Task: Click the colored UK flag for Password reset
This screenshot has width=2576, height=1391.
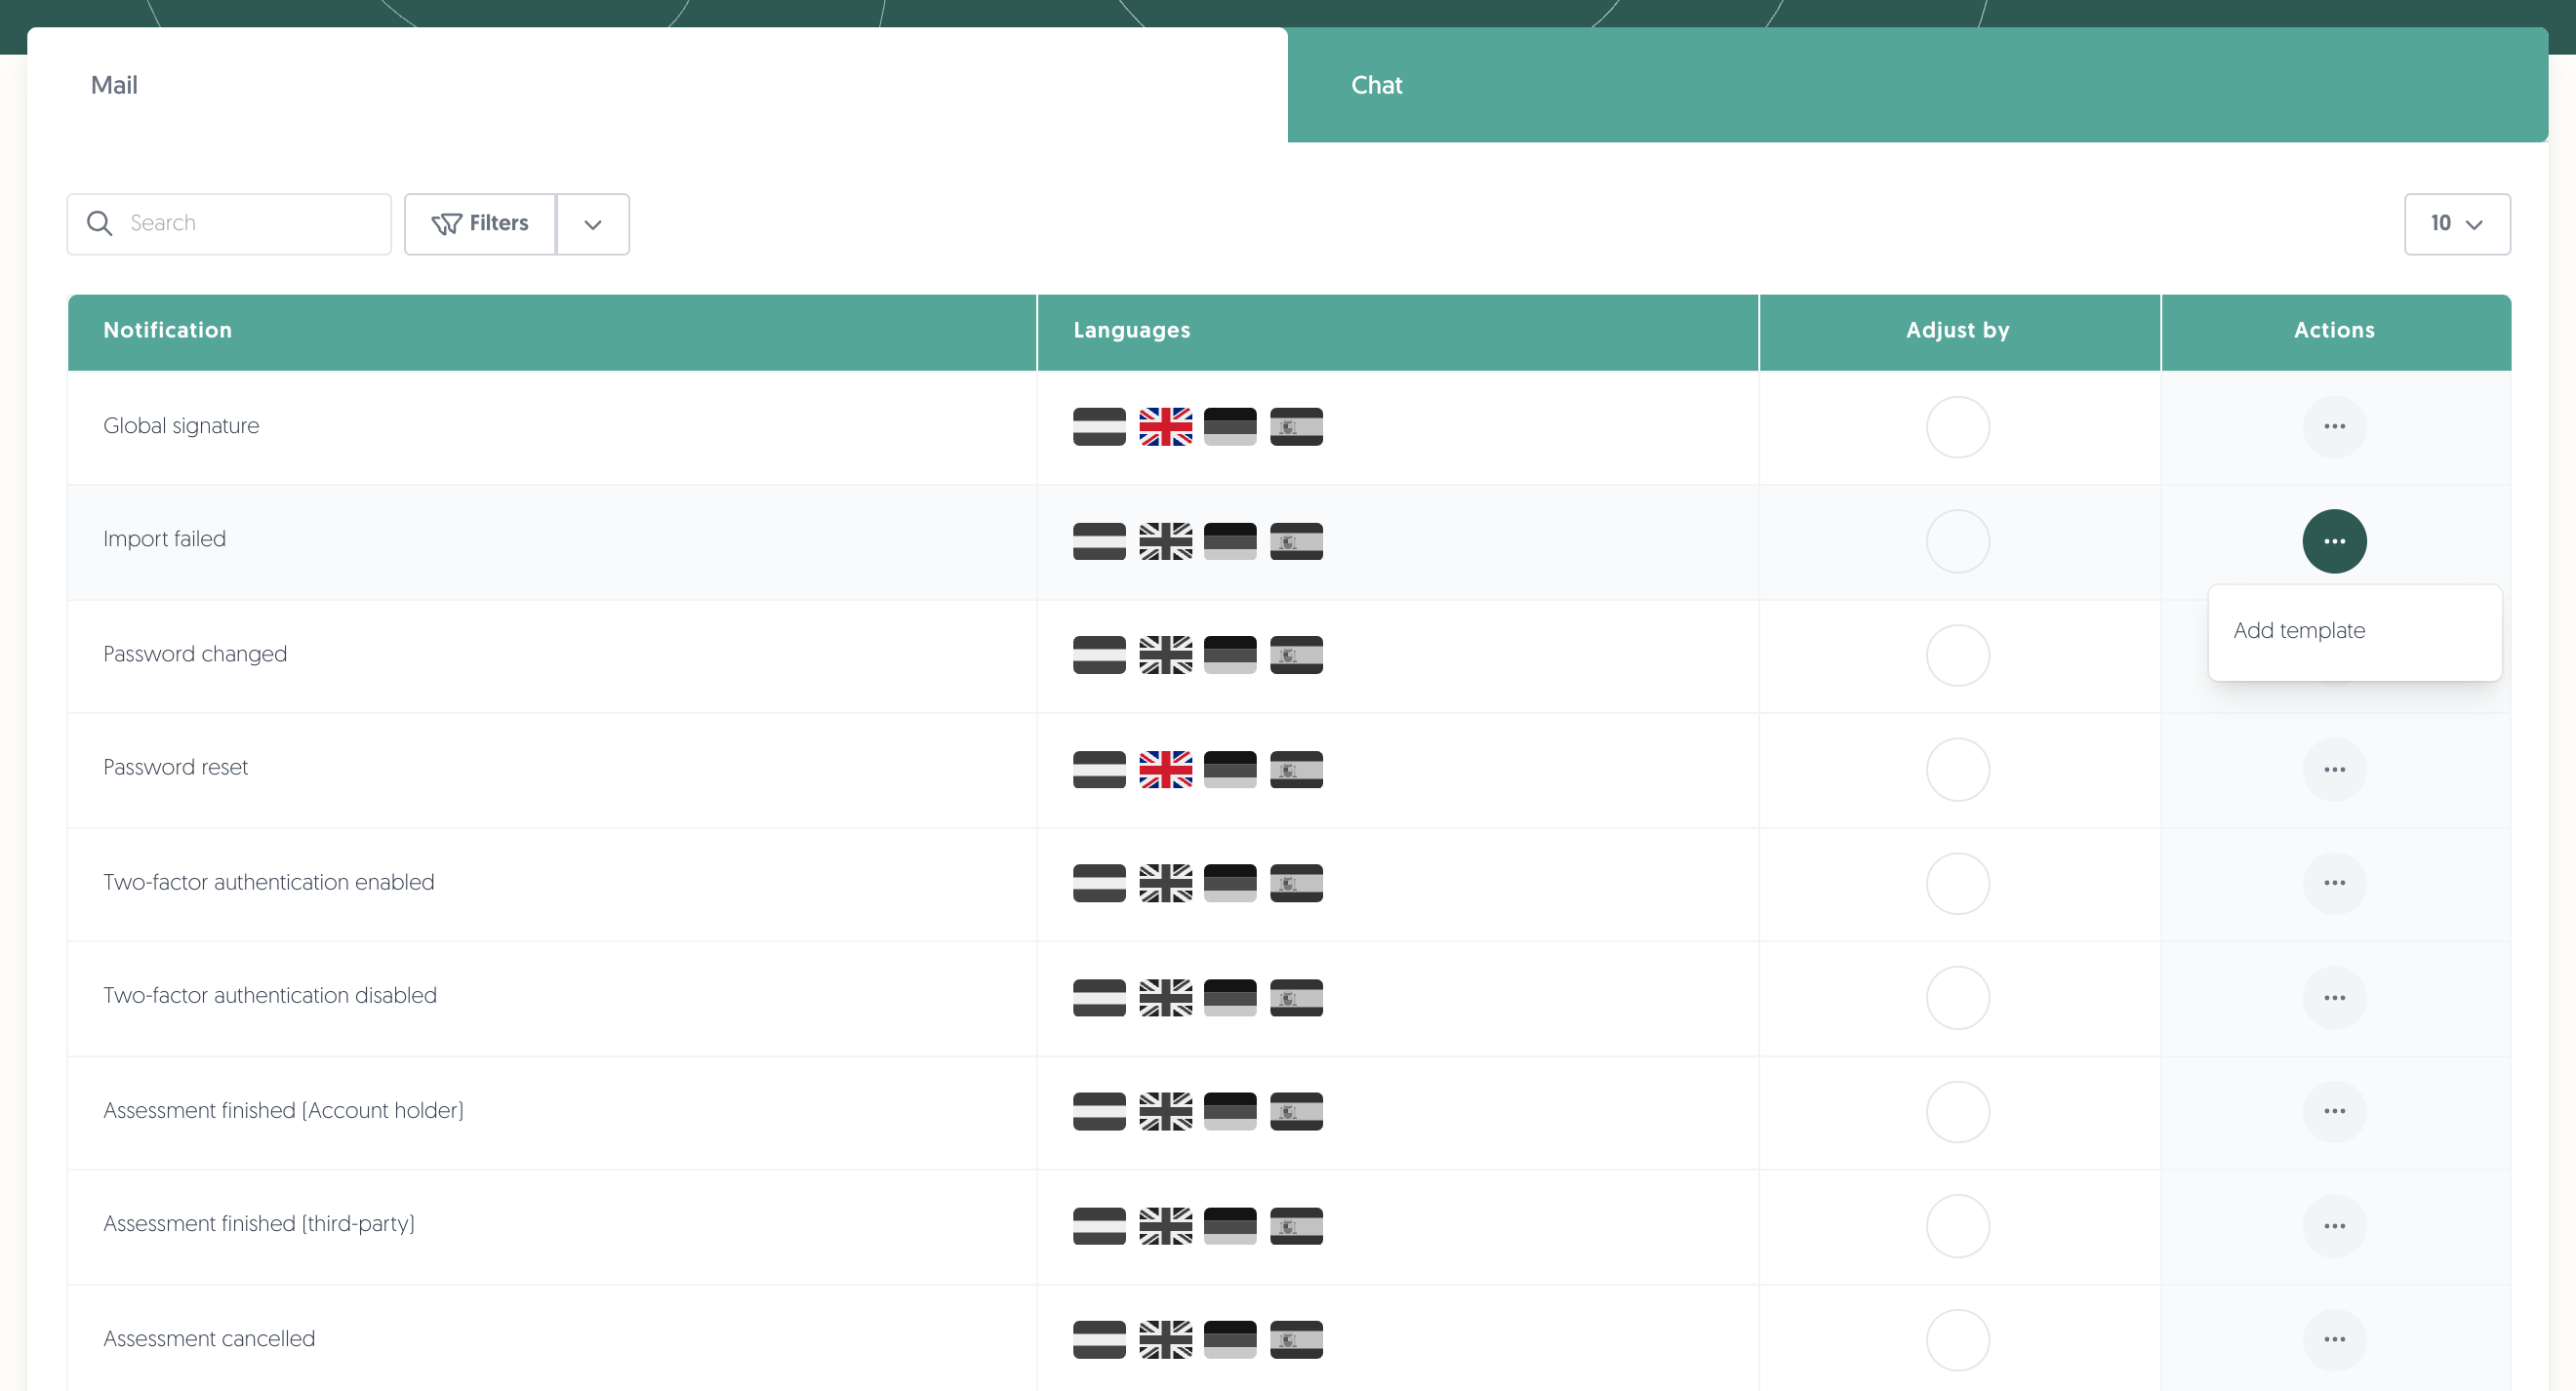Action: tap(1165, 769)
